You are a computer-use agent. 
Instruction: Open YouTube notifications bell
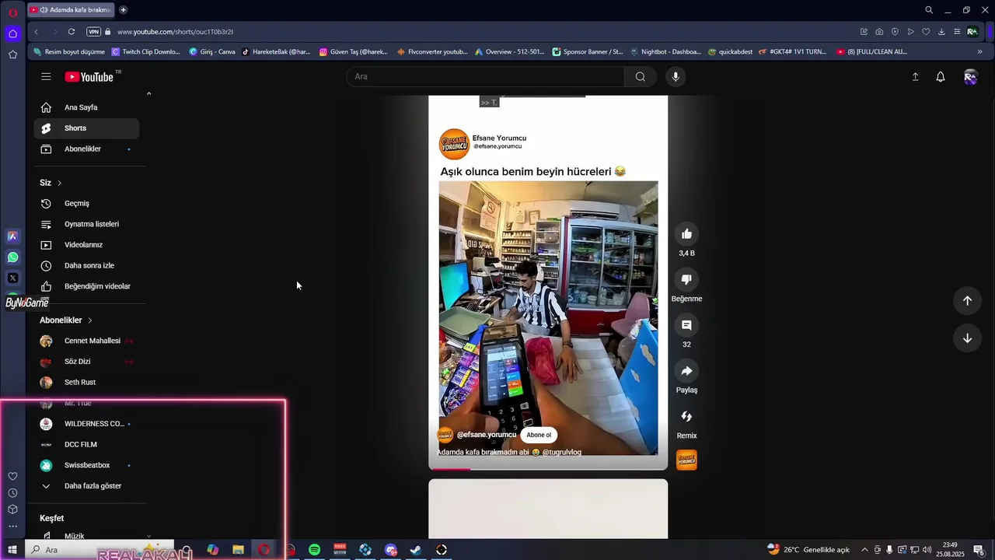click(941, 76)
